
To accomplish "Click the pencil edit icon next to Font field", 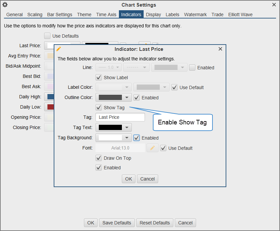I will 152,148.
